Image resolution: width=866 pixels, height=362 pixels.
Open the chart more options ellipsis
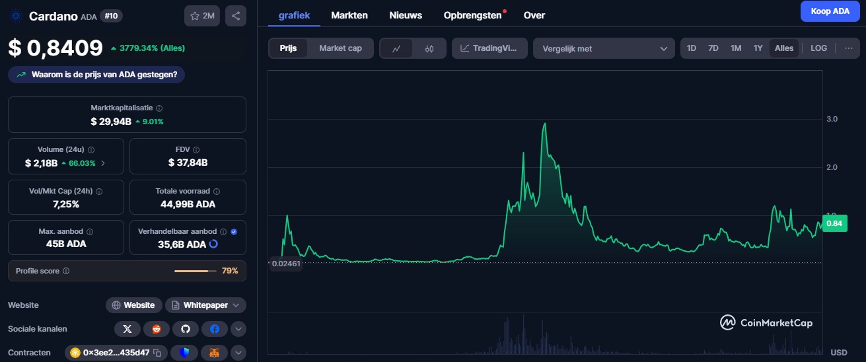pyautogui.click(x=849, y=48)
